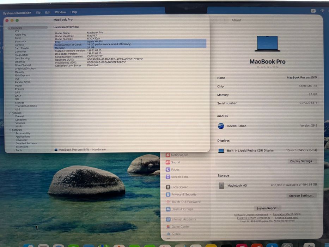
Task: Open Game Center in the sidebar
Action: (x=178, y=227)
